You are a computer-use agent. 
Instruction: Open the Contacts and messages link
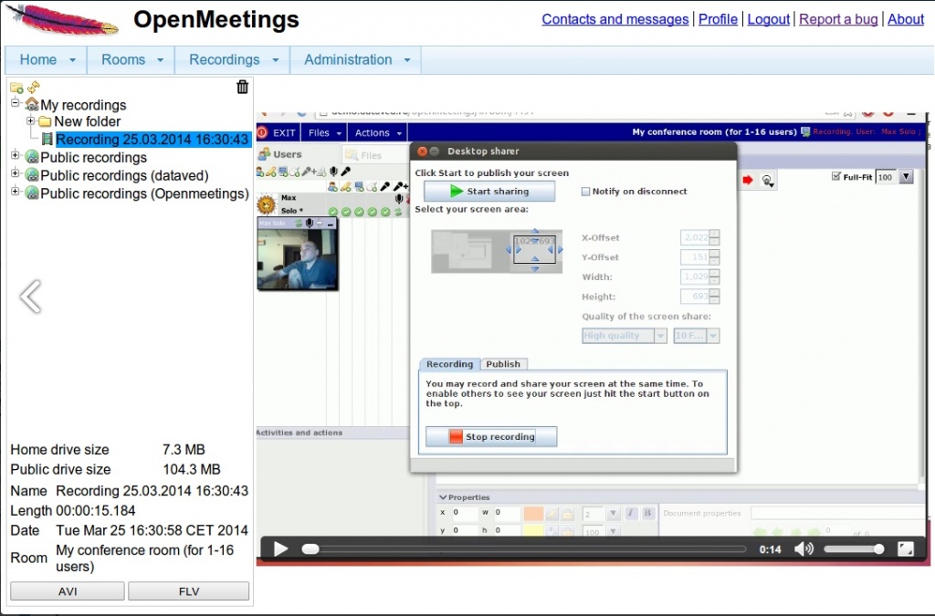point(615,19)
